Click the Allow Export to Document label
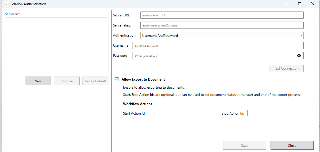 (x=143, y=79)
